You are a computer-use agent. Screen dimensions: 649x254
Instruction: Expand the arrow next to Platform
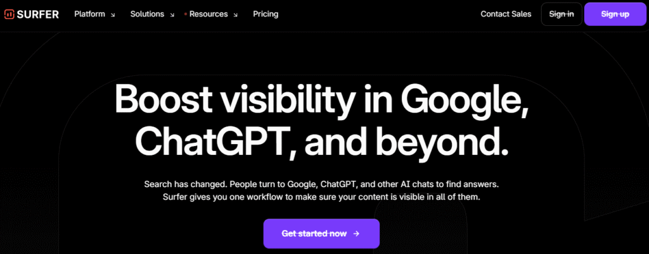[113, 15]
